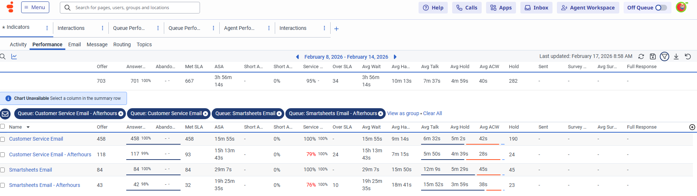The width and height of the screenshot is (697, 196).
Task: Click the save view icon
Action: tap(653, 56)
